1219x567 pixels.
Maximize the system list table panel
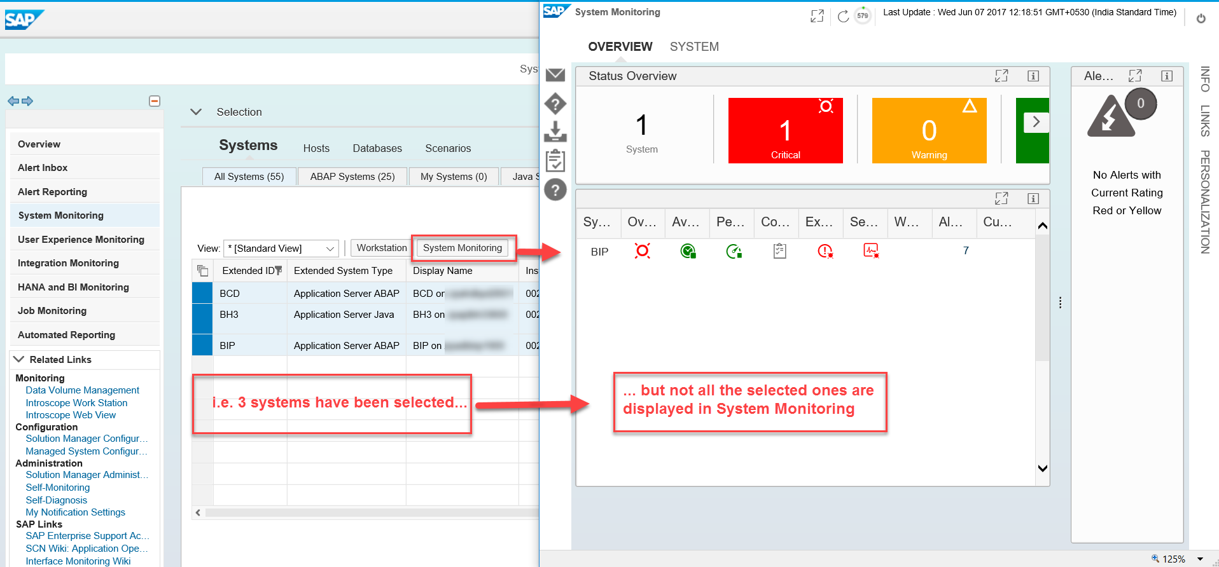point(1001,198)
